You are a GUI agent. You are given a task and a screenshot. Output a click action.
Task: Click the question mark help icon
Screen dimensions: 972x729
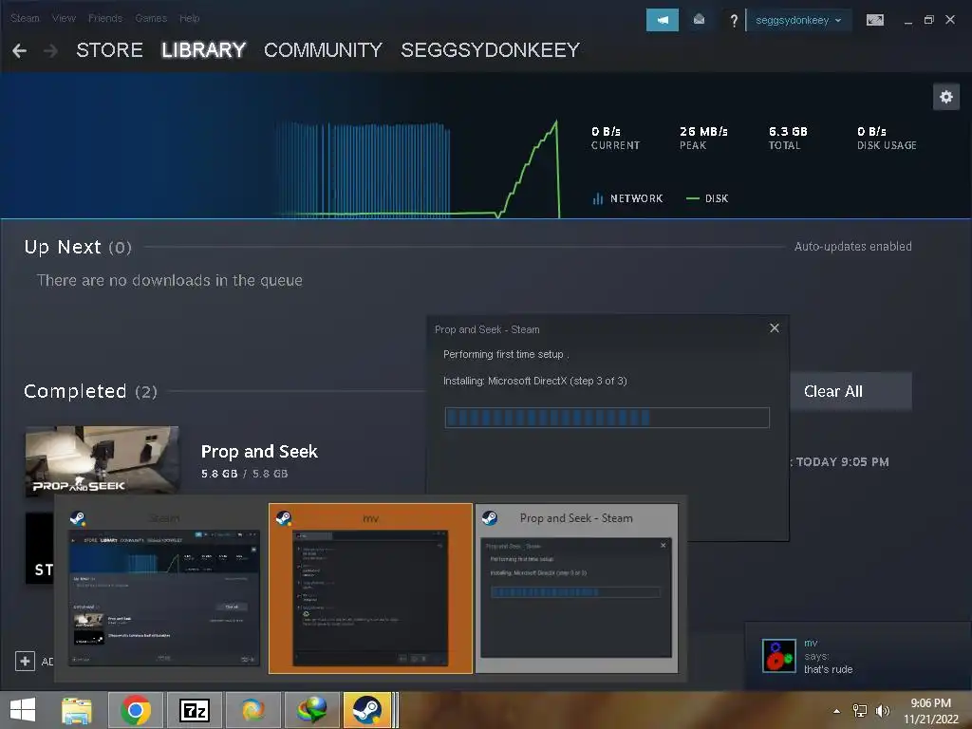pos(734,21)
